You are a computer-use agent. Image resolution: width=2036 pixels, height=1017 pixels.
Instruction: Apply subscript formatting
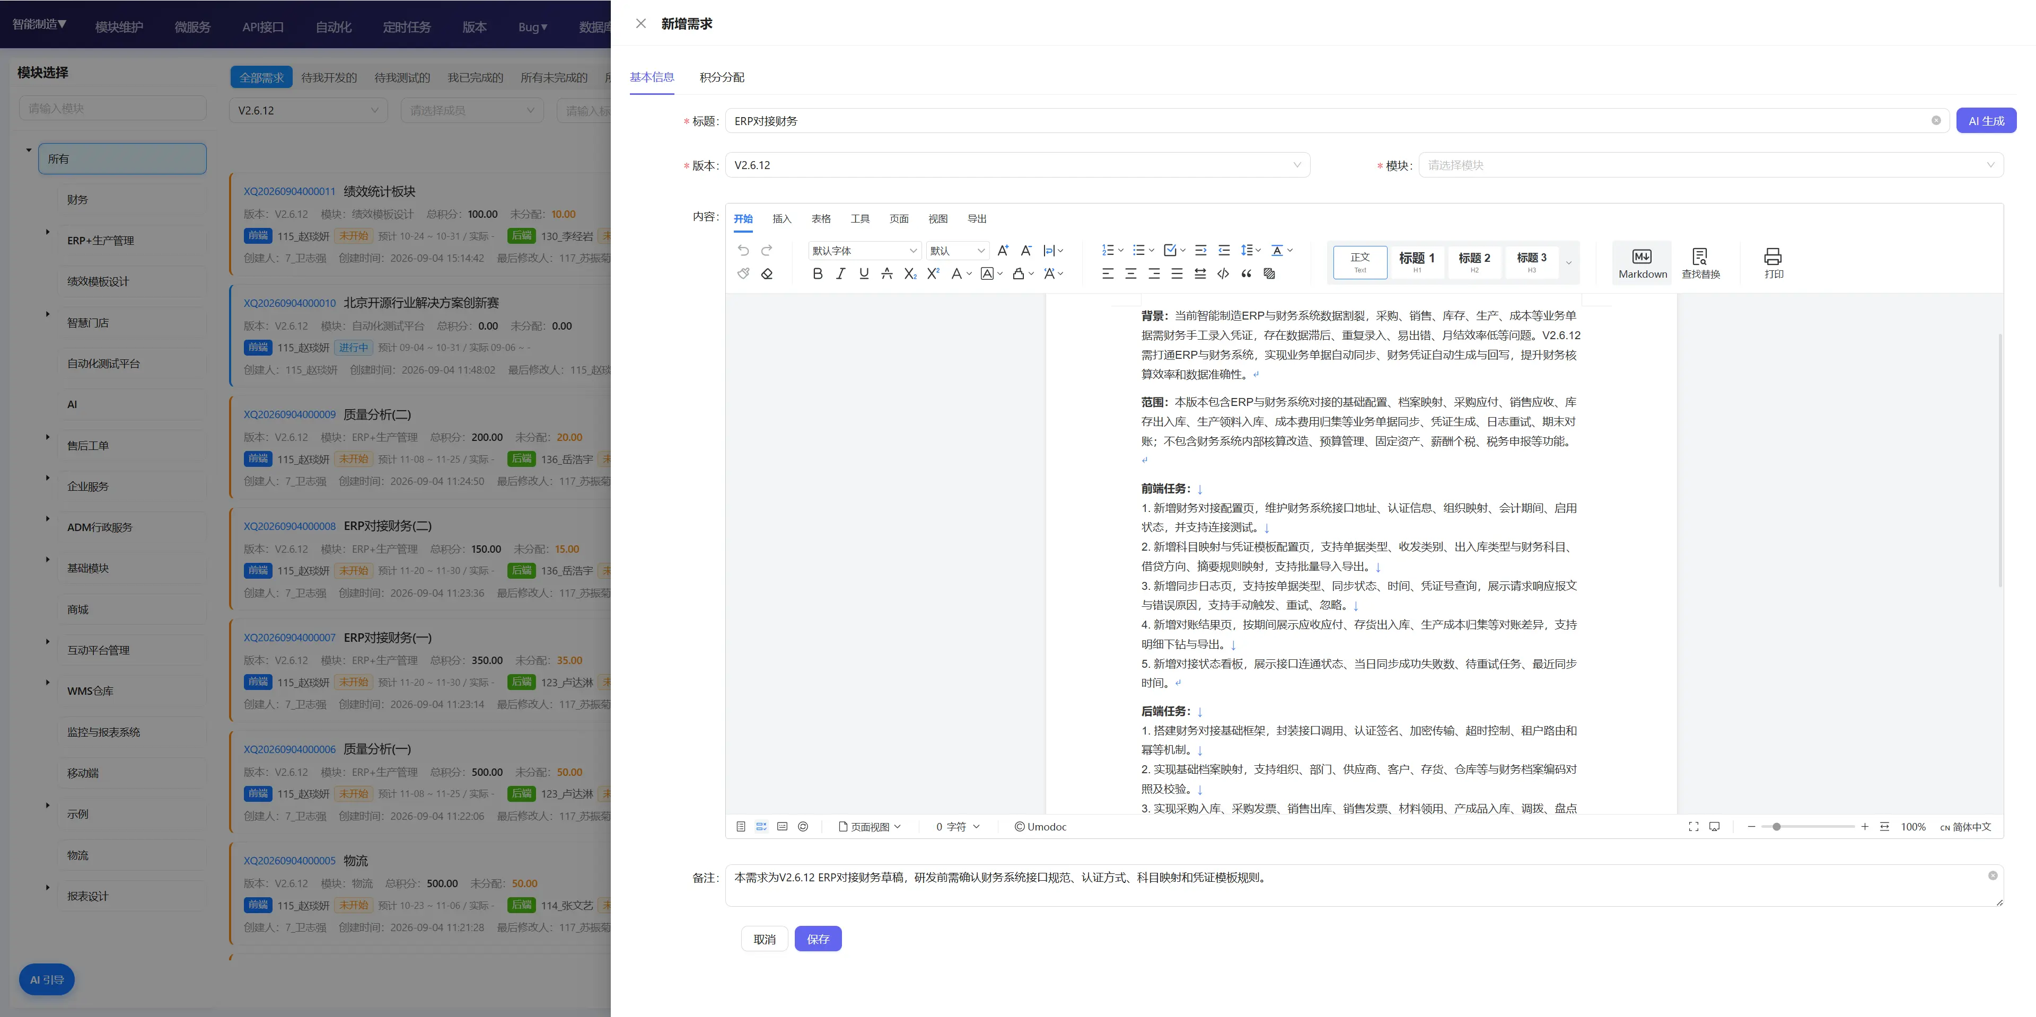tap(910, 273)
